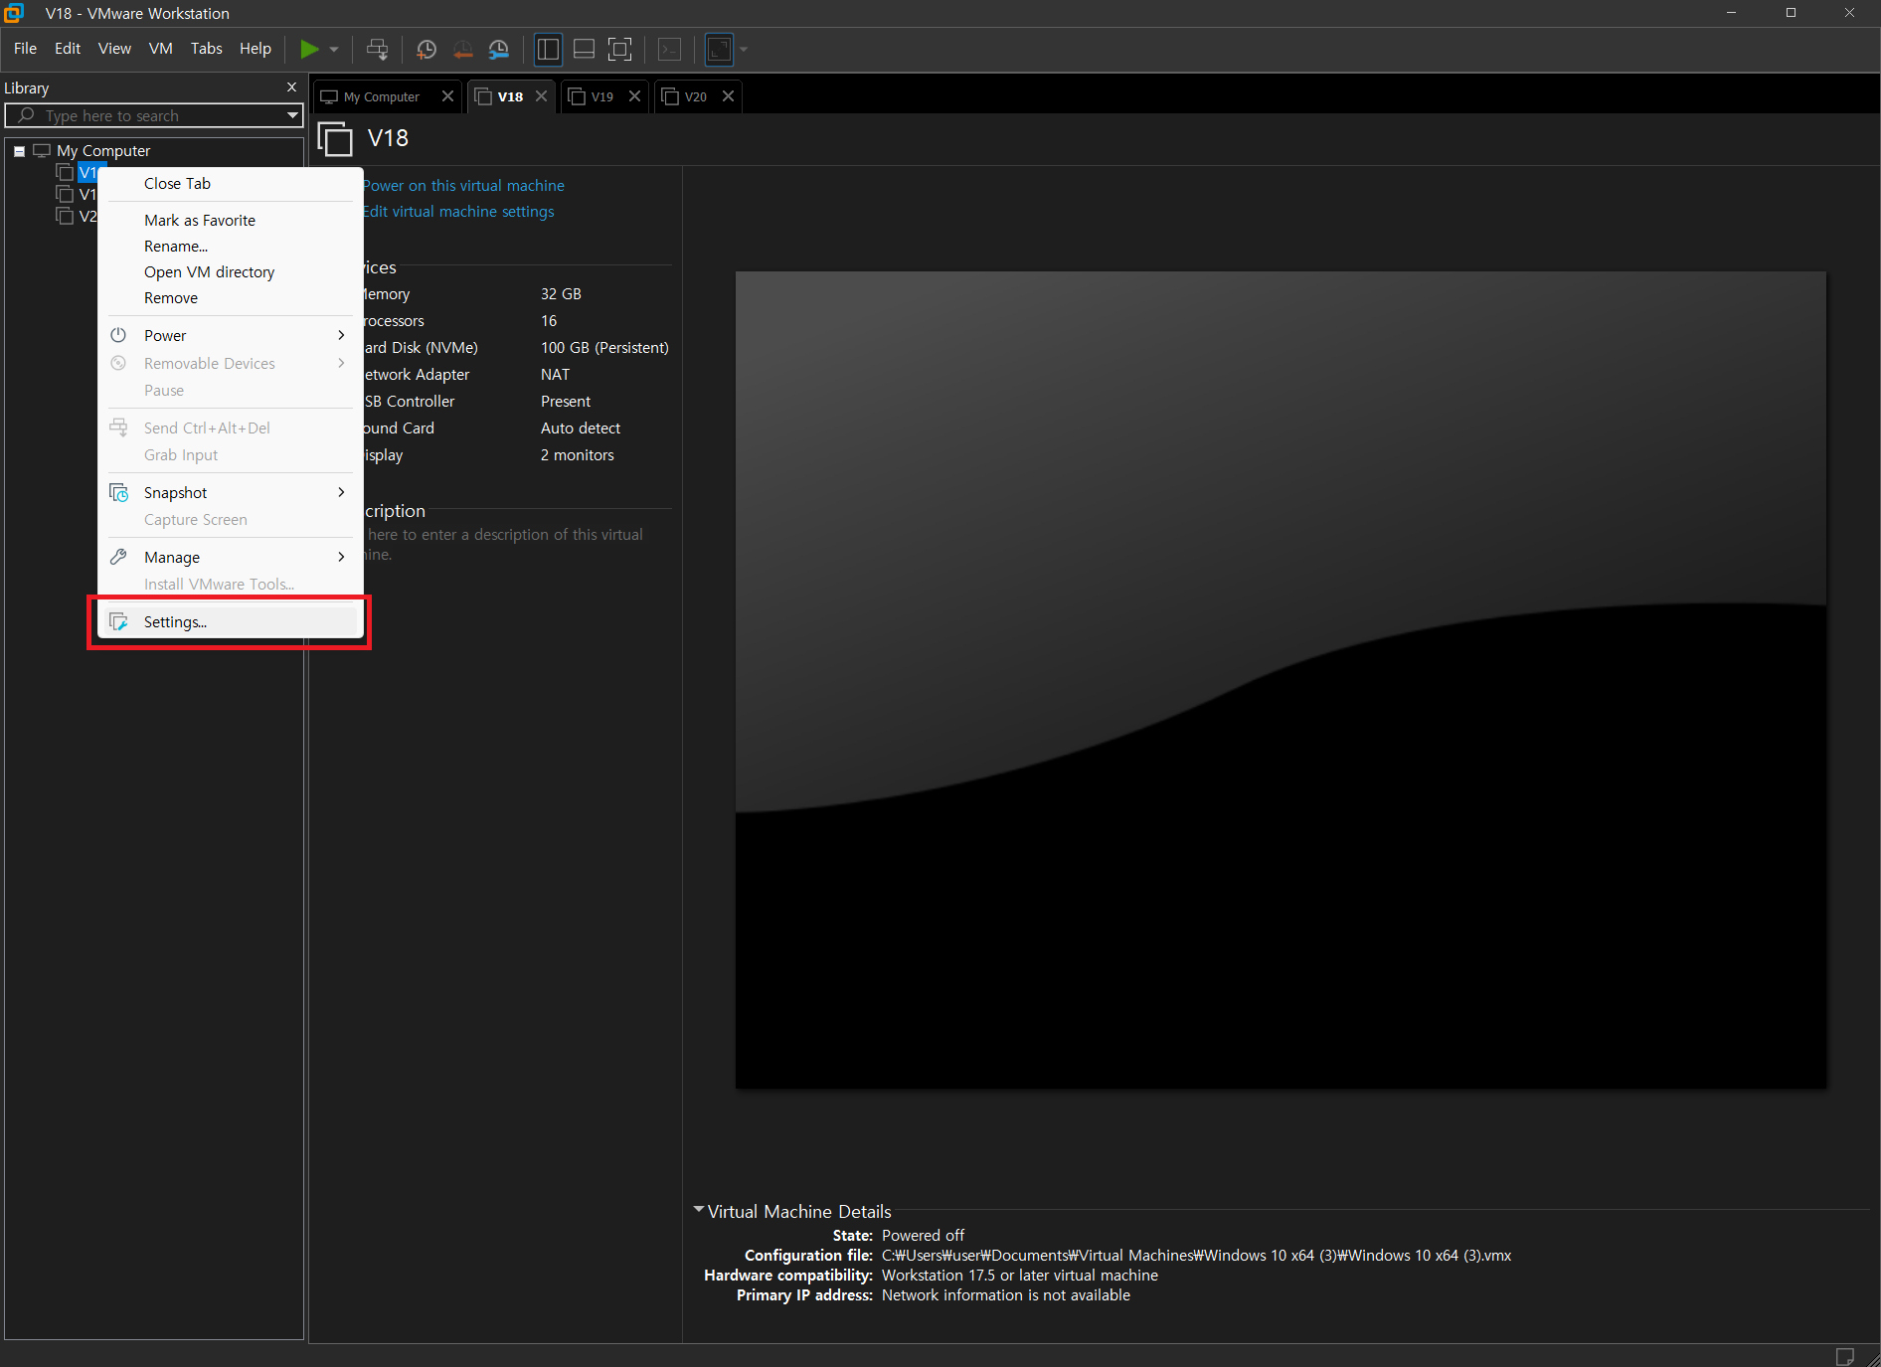Viewport: 1881px width, 1367px height.
Task: Click Power on this virtual machine link
Action: 463,185
